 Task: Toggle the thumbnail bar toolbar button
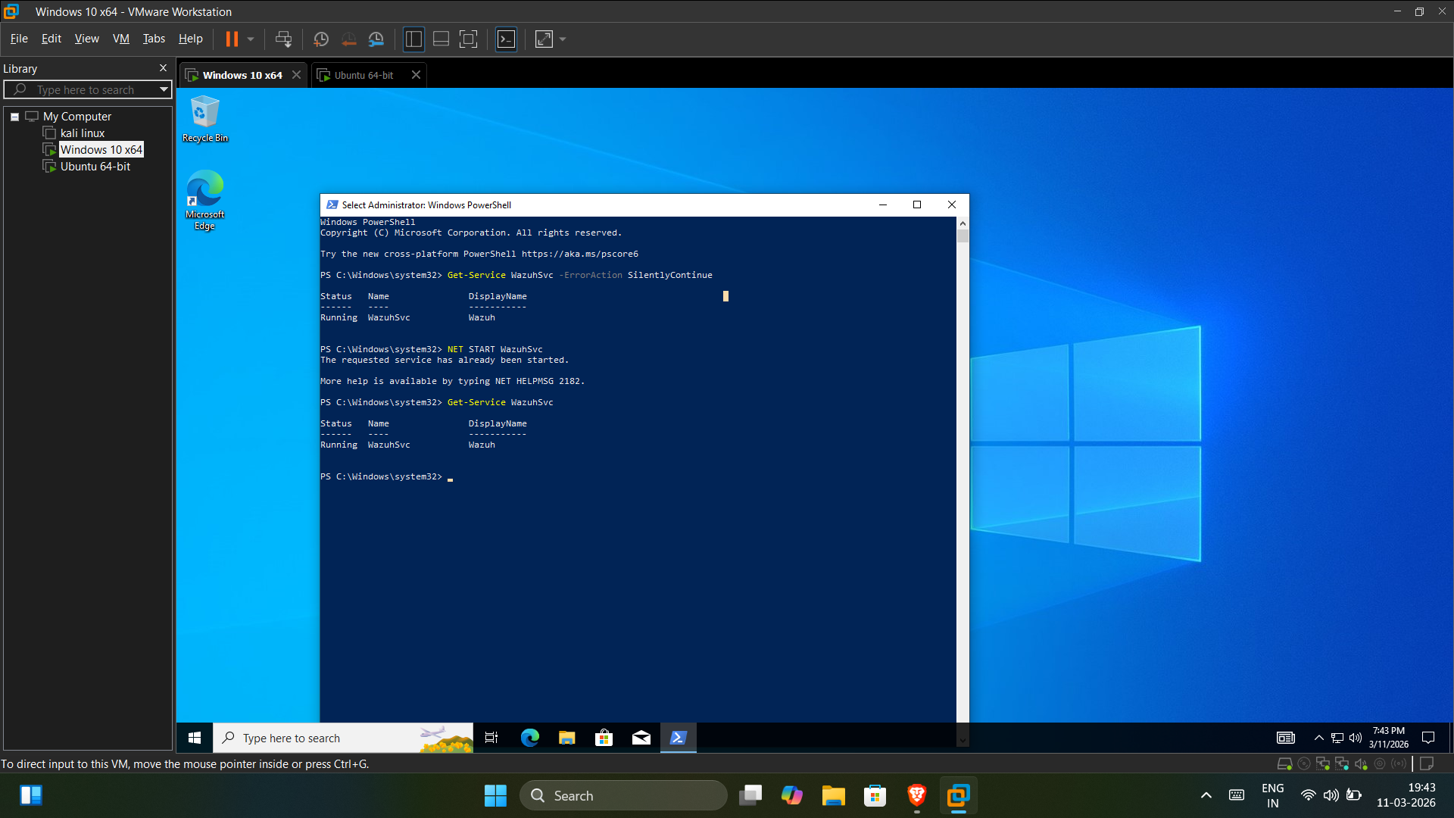pos(441,39)
